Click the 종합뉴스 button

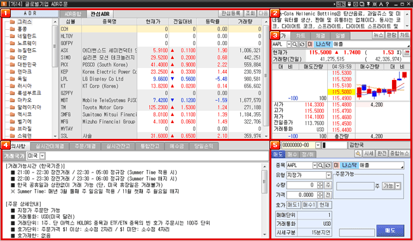(399, 153)
